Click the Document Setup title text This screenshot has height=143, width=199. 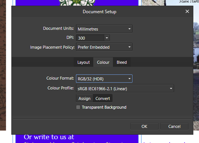coord(100,12)
